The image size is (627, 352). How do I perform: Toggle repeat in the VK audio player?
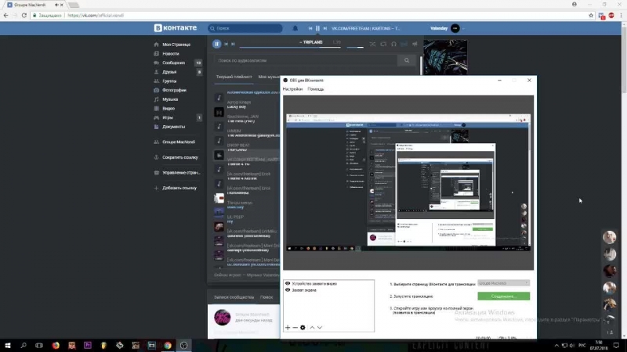(383, 44)
